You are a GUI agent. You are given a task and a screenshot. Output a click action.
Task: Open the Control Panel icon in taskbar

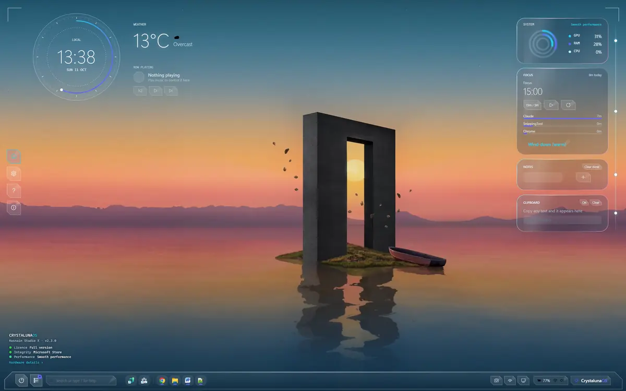click(x=144, y=381)
